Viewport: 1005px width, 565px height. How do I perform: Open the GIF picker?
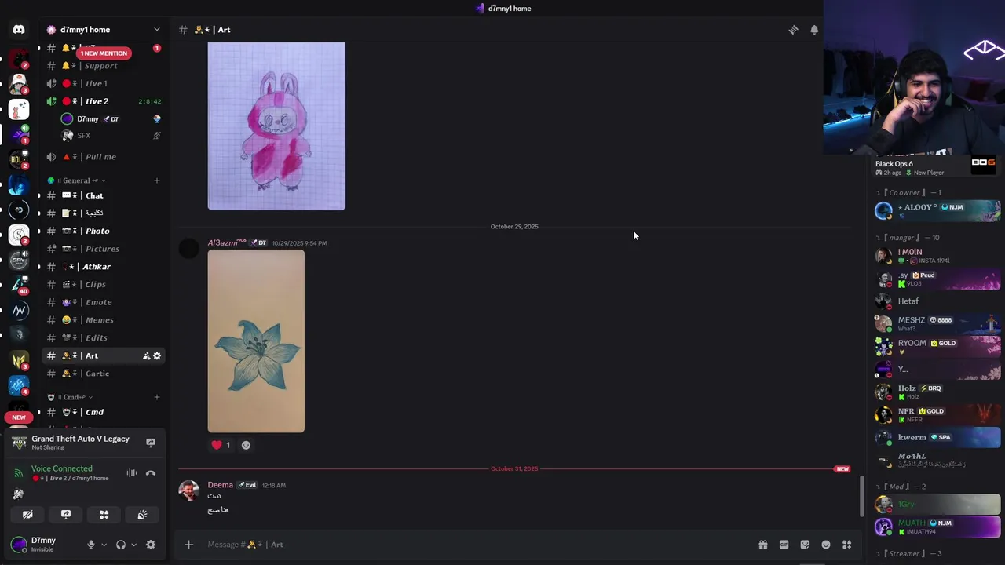point(784,545)
